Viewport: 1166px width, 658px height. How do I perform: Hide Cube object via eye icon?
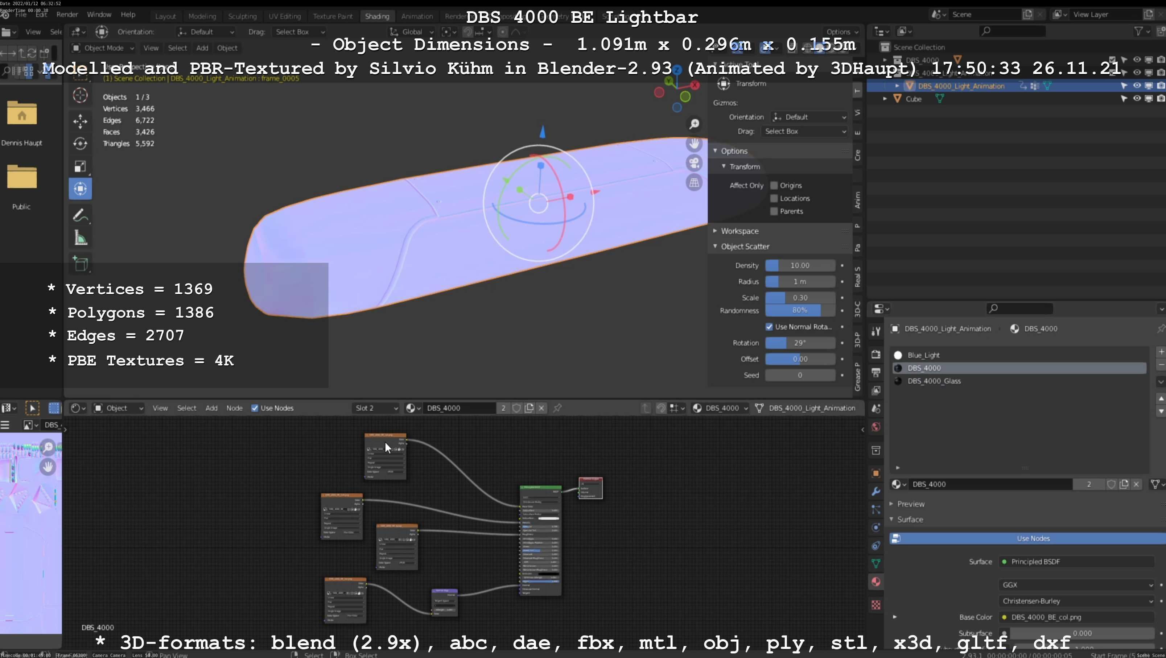[x=1137, y=99]
